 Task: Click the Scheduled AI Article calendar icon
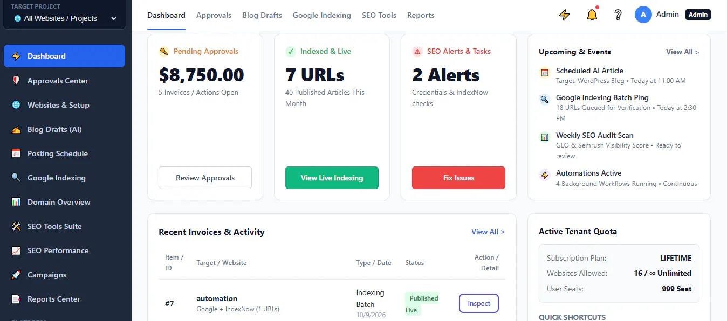pyautogui.click(x=545, y=72)
